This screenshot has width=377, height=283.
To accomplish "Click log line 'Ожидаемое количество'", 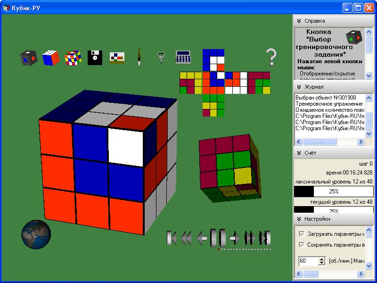I will pyautogui.click(x=330, y=110).
